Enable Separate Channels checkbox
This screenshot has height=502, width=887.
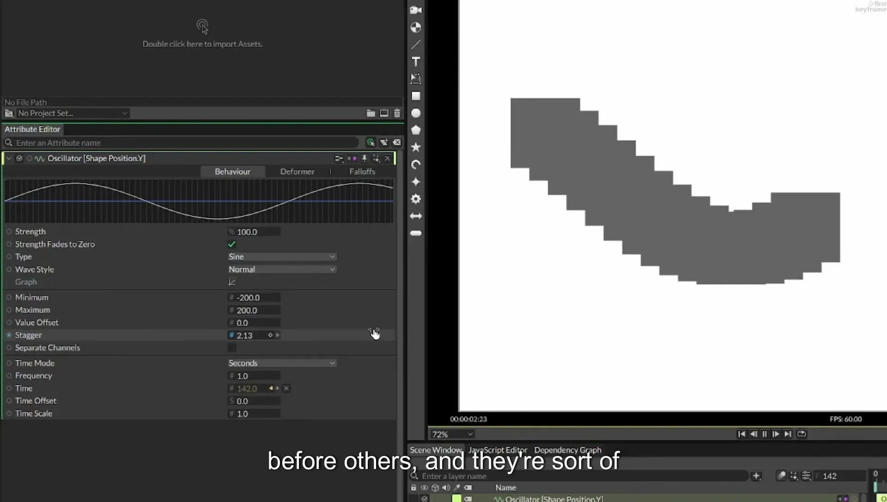click(x=232, y=348)
